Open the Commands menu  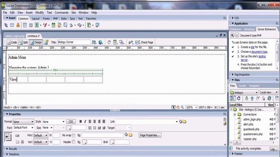pos(61,13)
